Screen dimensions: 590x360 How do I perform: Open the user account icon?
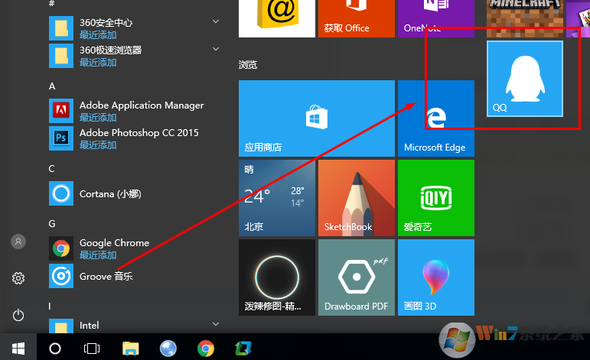pyautogui.click(x=18, y=242)
